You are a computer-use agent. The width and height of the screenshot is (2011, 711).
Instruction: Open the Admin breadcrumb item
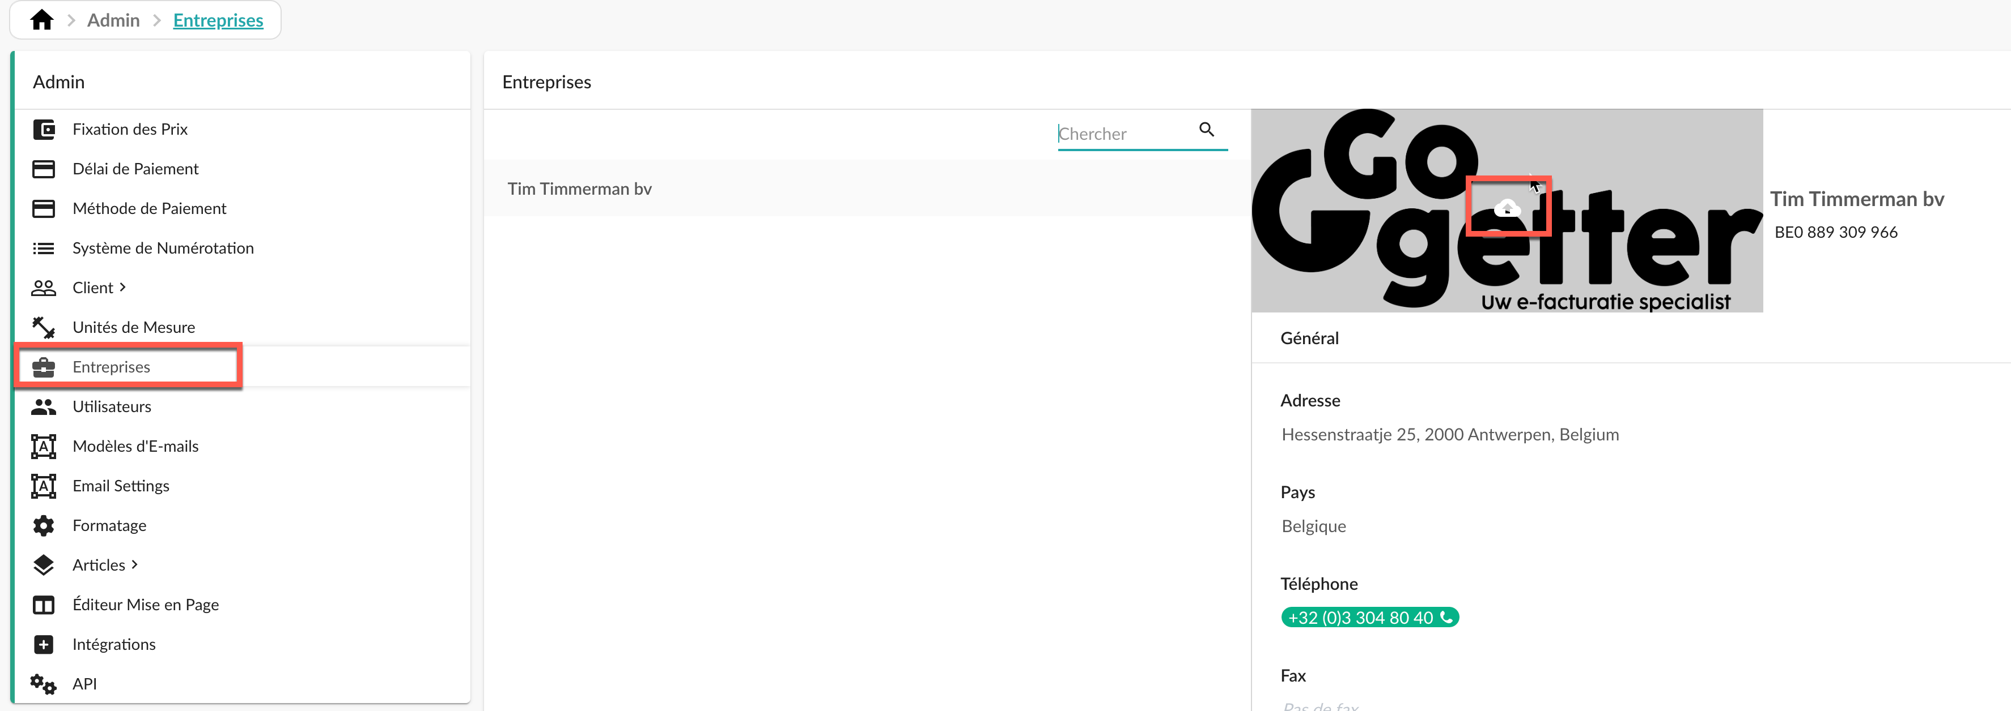click(x=113, y=20)
